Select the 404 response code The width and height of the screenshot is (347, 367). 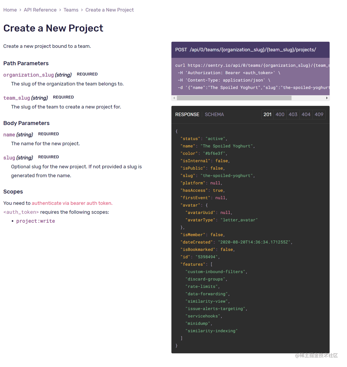(306, 114)
